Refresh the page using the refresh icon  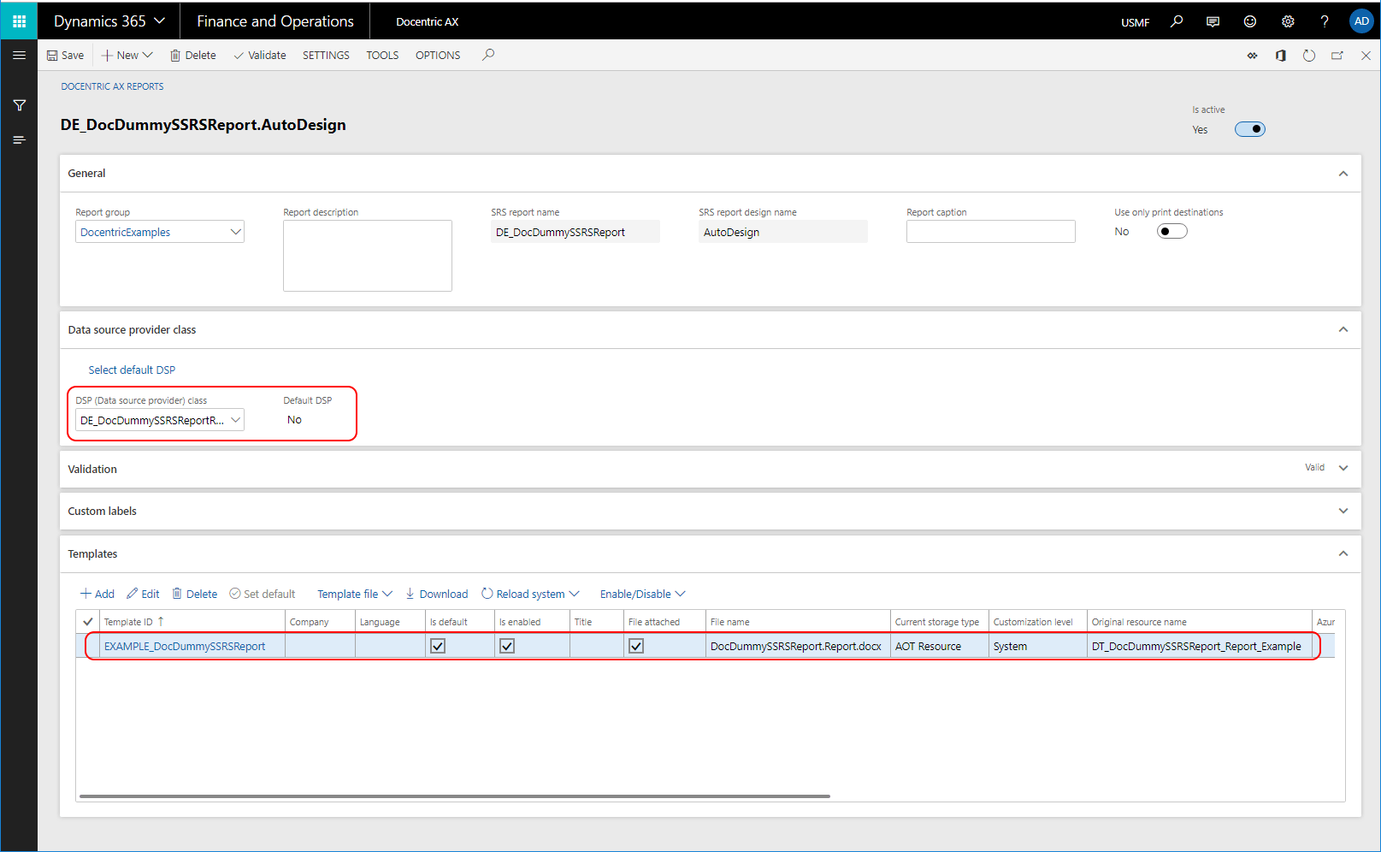pos(1309,56)
